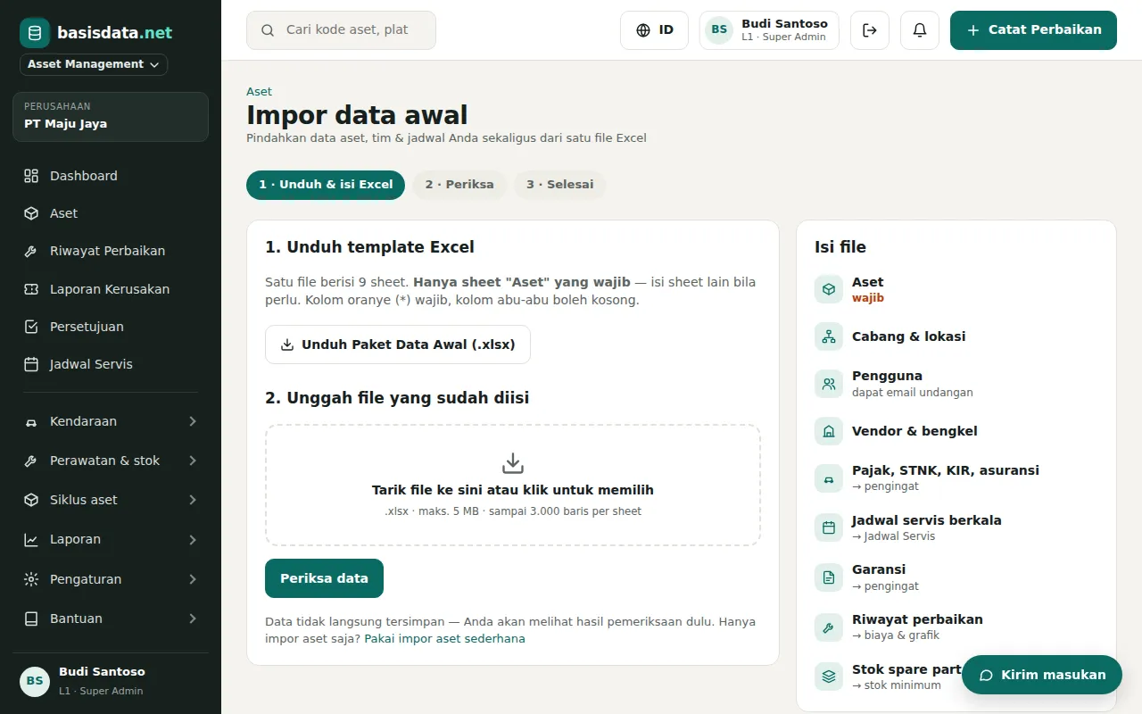1142x714 pixels.
Task: Go to Dashboard in the sidebar
Action: [x=111, y=176]
